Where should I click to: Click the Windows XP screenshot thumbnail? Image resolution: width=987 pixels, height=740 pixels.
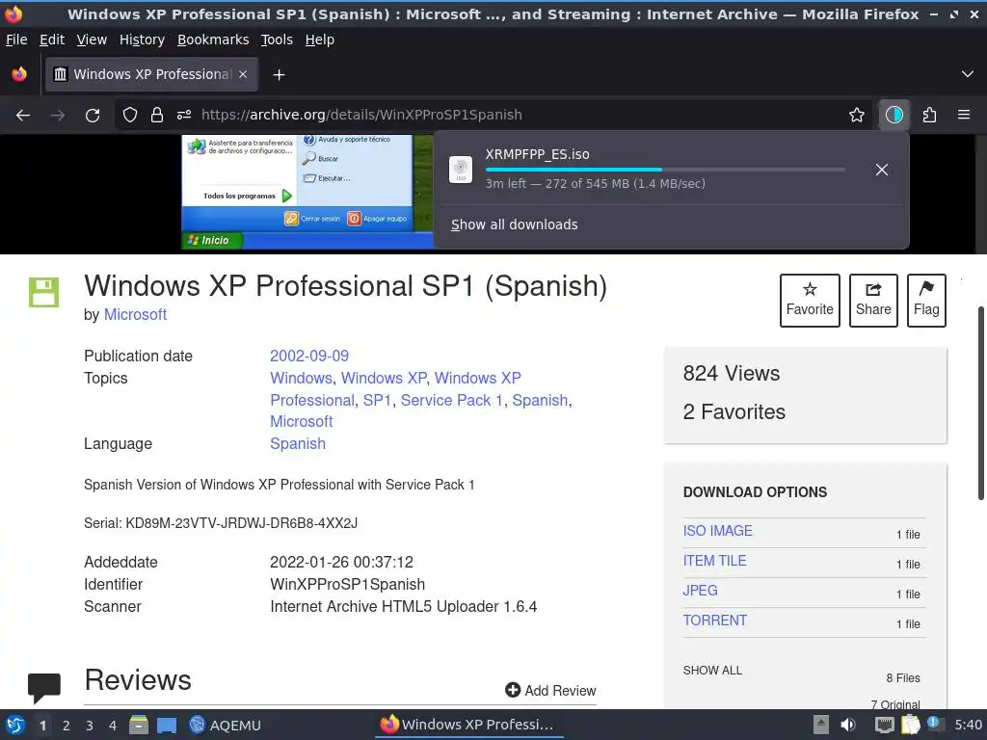(x=307, y=192)
